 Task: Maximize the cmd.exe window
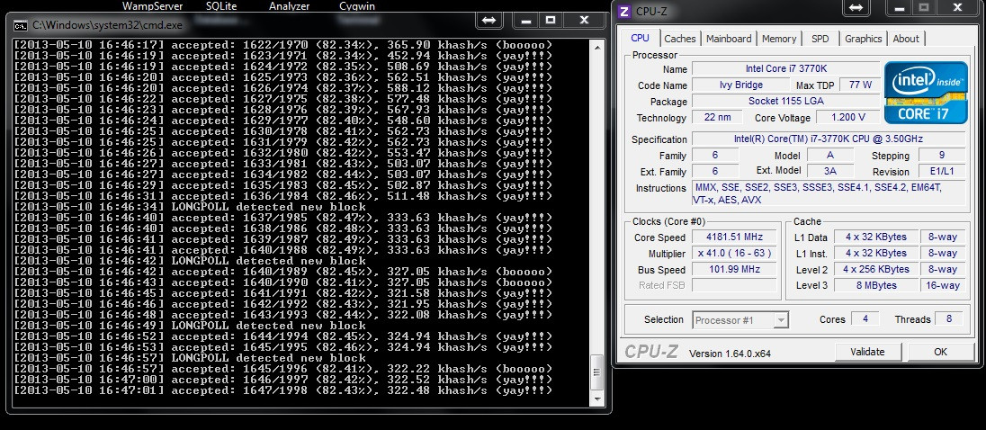coord(551,21)
